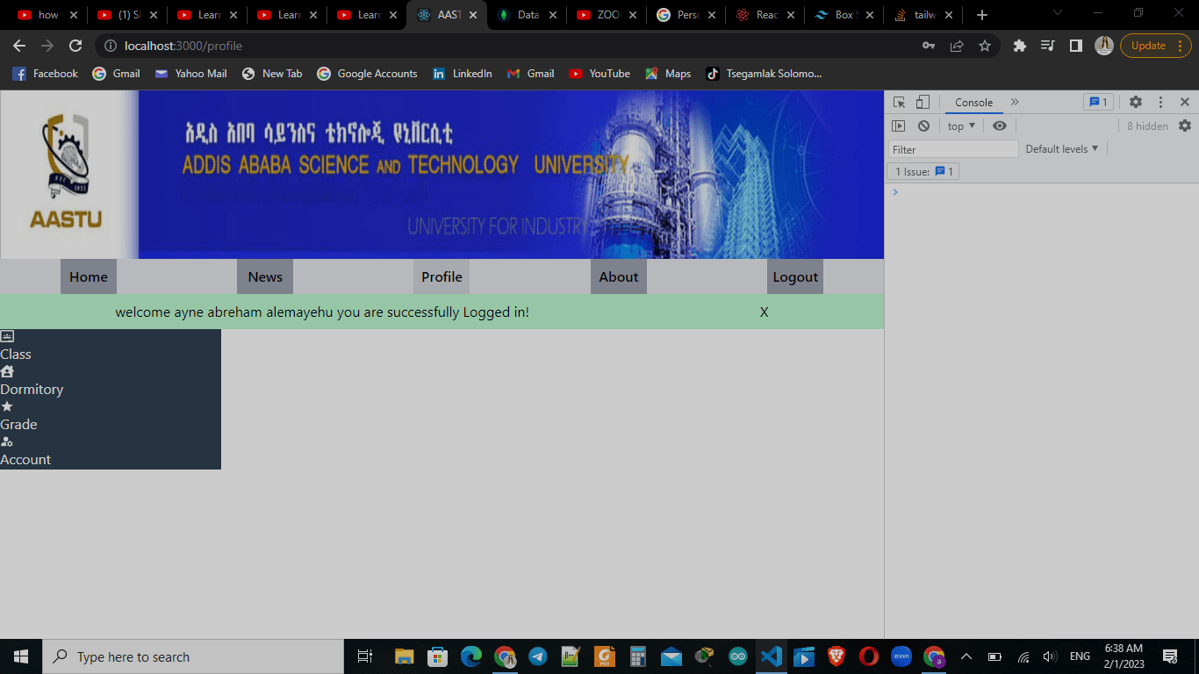Open the Facebook bookmark
This screenshot has height=674, width=1199.
click(46, 74)
